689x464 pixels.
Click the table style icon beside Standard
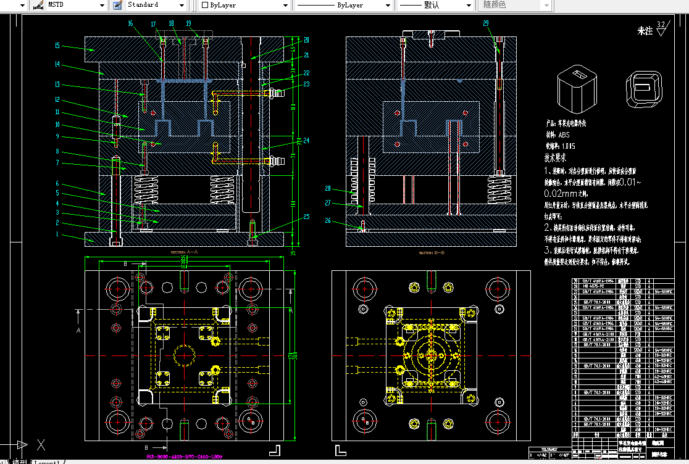click(x=117, y=5)
